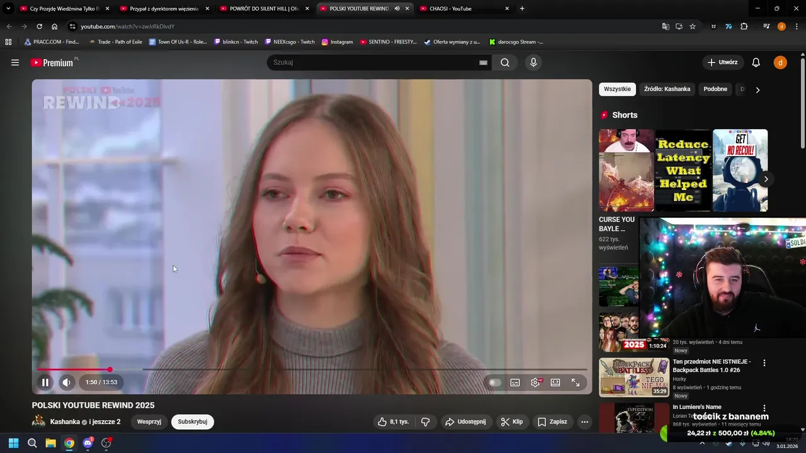The width and height of the screenshot is (806, 453).
Task: Open the more actions ellipsis under video
Action: point(585,422)
